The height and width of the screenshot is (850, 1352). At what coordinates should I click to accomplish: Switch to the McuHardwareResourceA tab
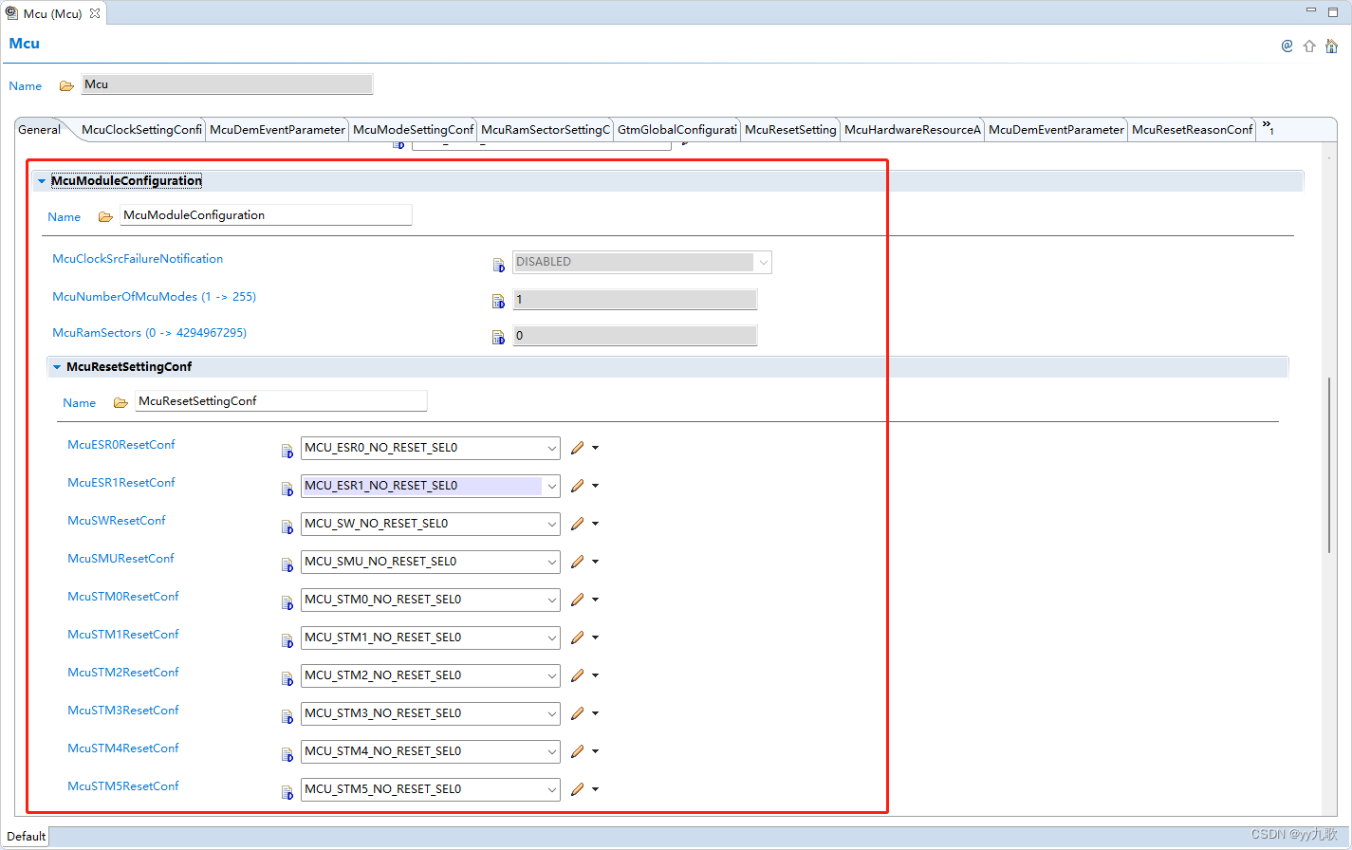coord(913,130)
